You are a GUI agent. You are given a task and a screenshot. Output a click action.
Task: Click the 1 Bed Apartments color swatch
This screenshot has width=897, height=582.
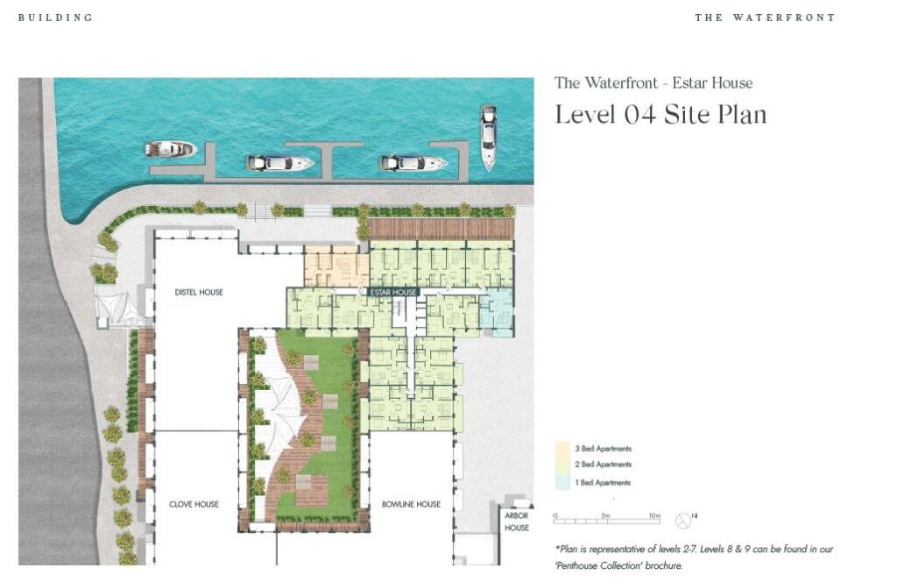point(563,483)
